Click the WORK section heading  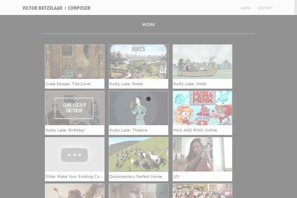148,25
